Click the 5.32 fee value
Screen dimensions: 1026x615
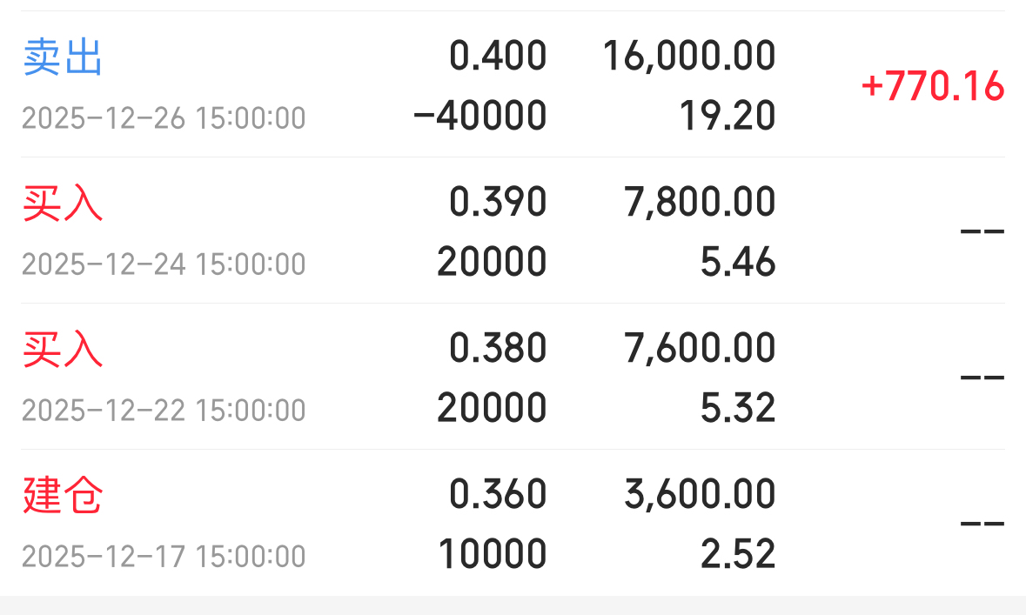click(738, 408)
